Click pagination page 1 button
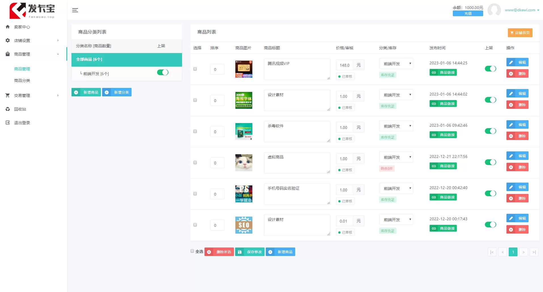543x292 pixels. (513, 252)
